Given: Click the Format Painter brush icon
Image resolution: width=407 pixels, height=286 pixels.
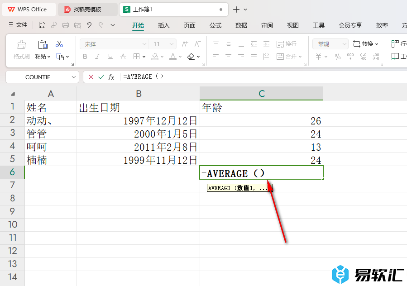Looking at the screenshot, I should point(22,44).
